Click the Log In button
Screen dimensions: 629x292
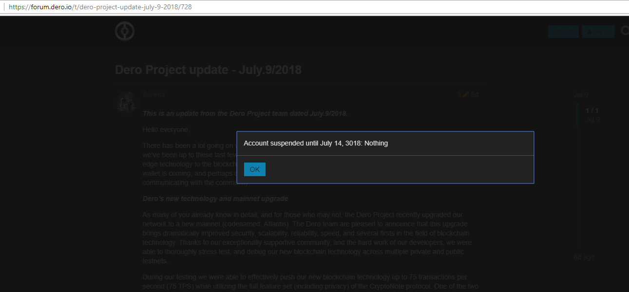[x=598, y=32]
